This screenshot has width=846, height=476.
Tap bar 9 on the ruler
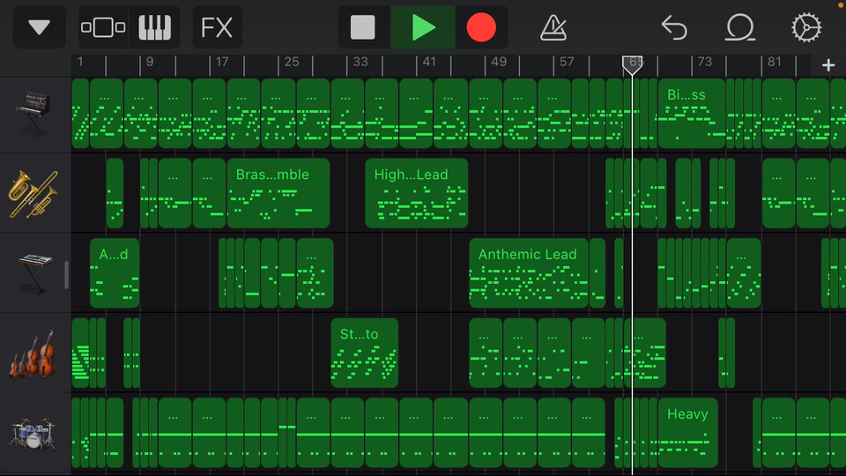click(x=150, y=62)
